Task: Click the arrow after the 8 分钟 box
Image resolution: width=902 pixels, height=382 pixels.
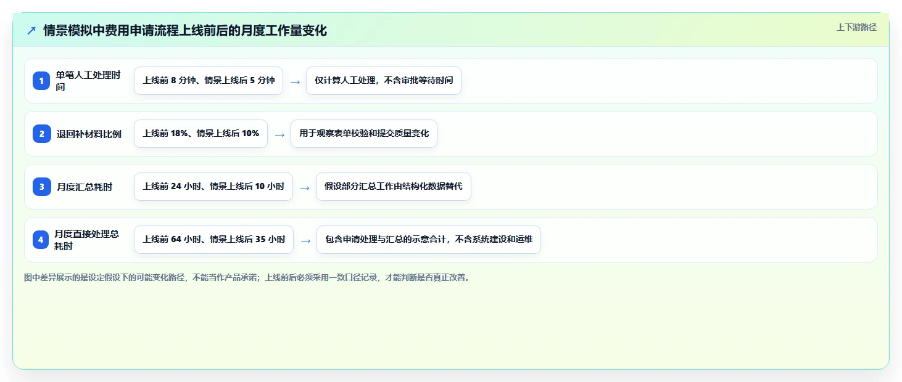Action: [x=295, y=81]
